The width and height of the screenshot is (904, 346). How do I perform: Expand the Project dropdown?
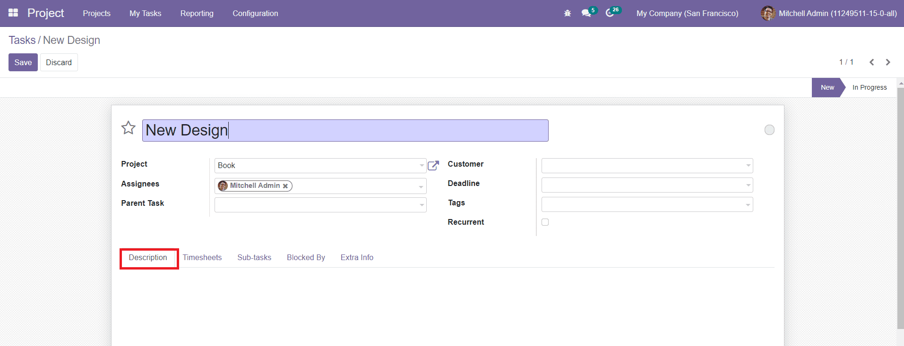point(422,166)
